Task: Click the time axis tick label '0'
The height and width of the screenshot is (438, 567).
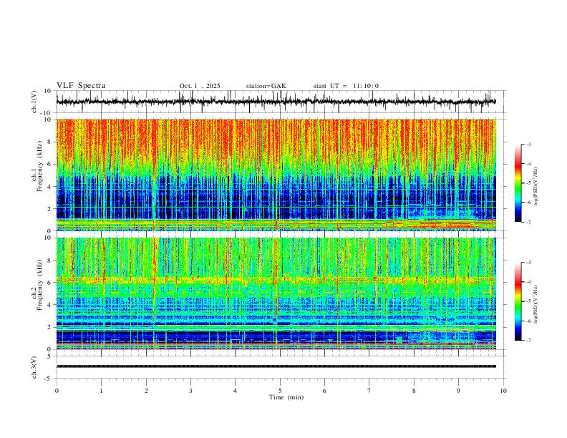Action: 57,391
